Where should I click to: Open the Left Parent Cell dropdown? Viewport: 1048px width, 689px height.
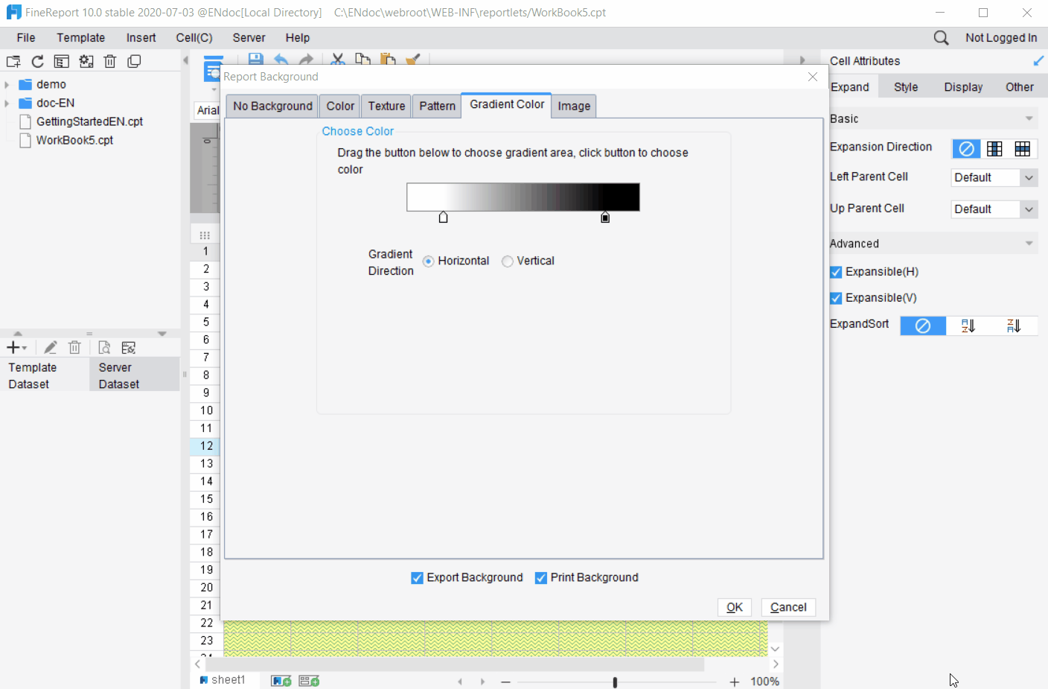pyautogui.click(x=1030, y=177)
